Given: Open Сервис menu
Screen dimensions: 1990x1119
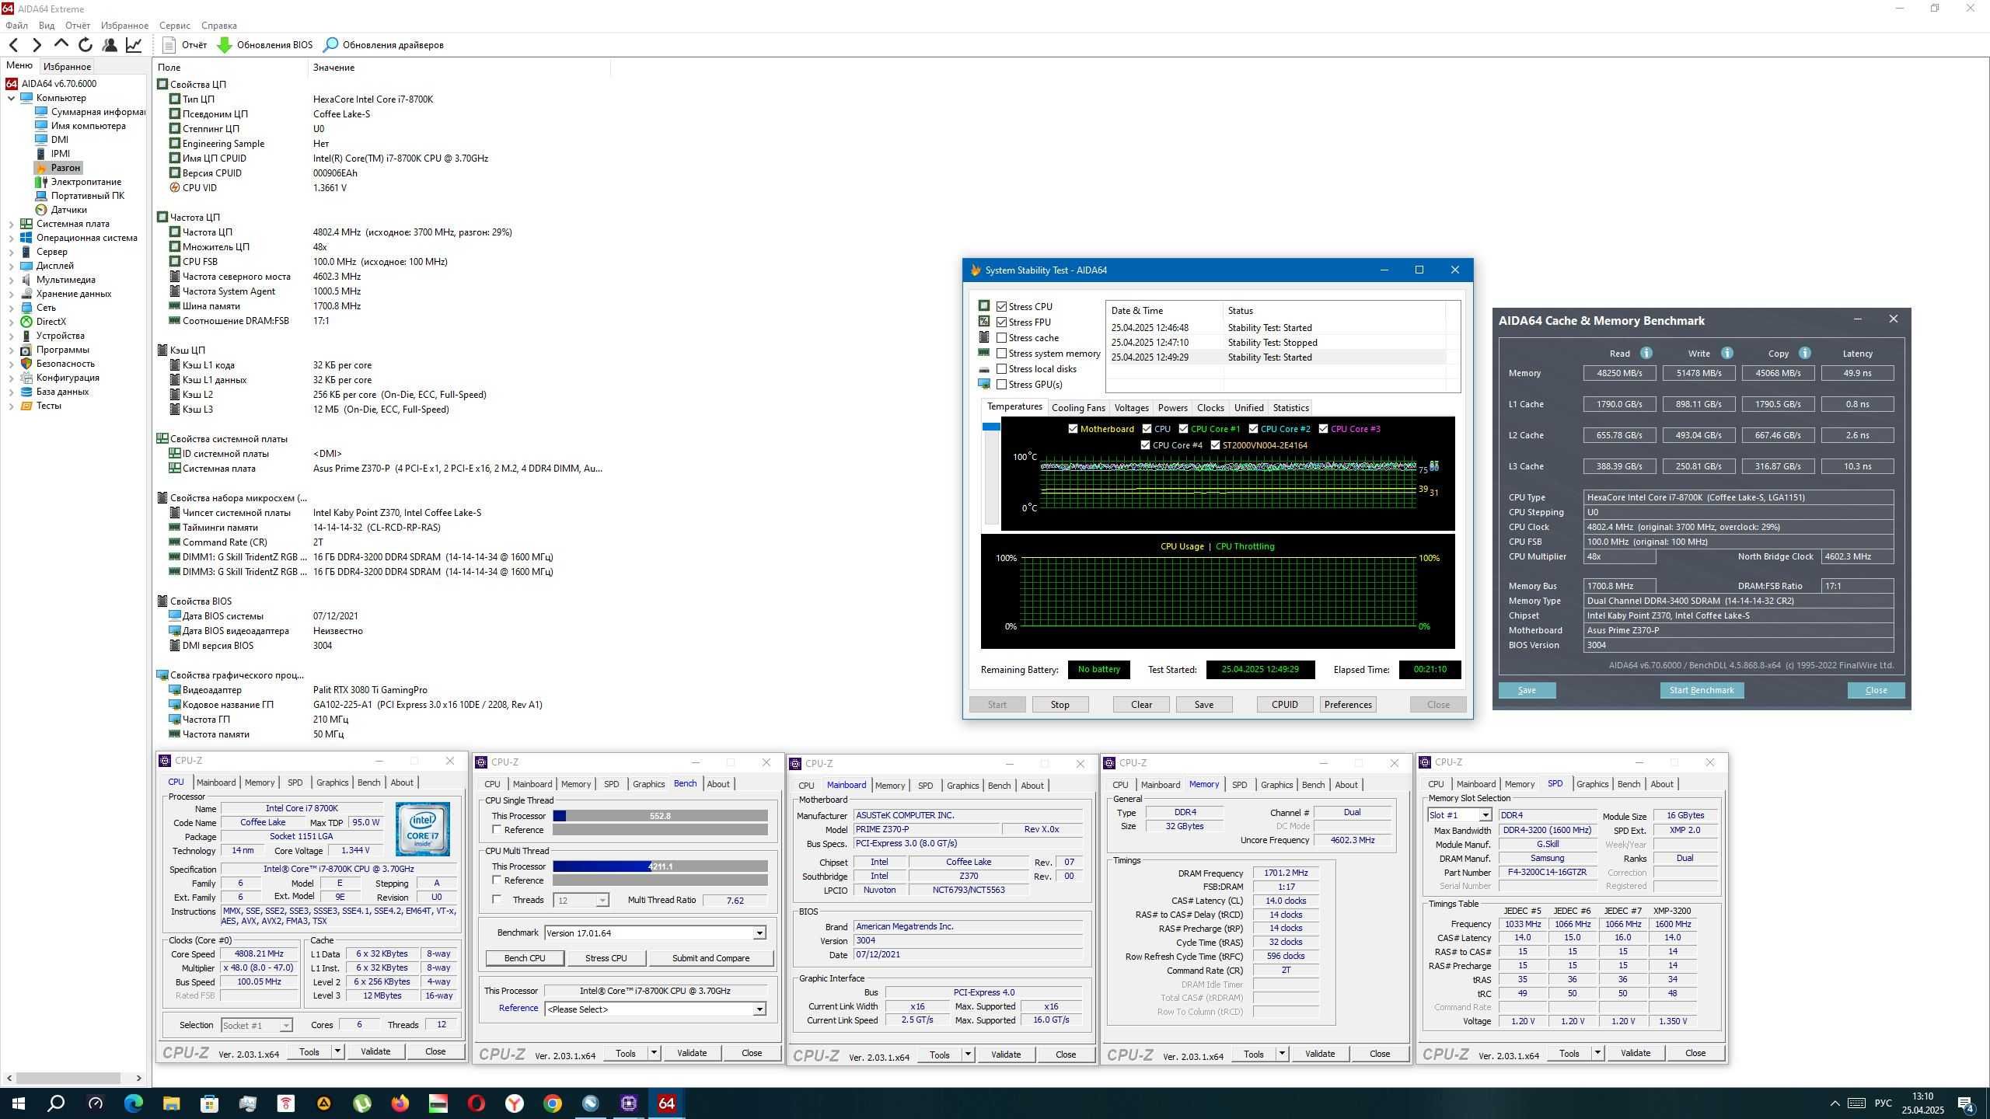Looking at the screenshot, I should [x=175, y=26].
